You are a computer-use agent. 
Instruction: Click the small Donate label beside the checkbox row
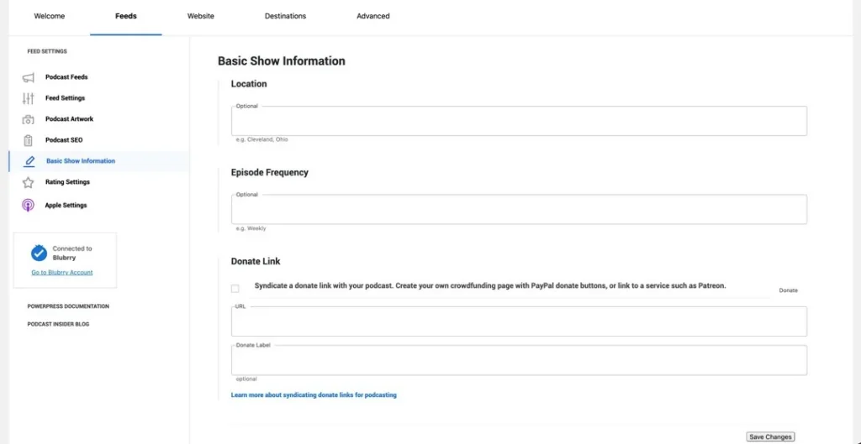click(788, 290)
